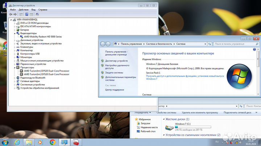Select the Батареи battery icon
Screen dimensions: 261x146
[x=18, y=30]
